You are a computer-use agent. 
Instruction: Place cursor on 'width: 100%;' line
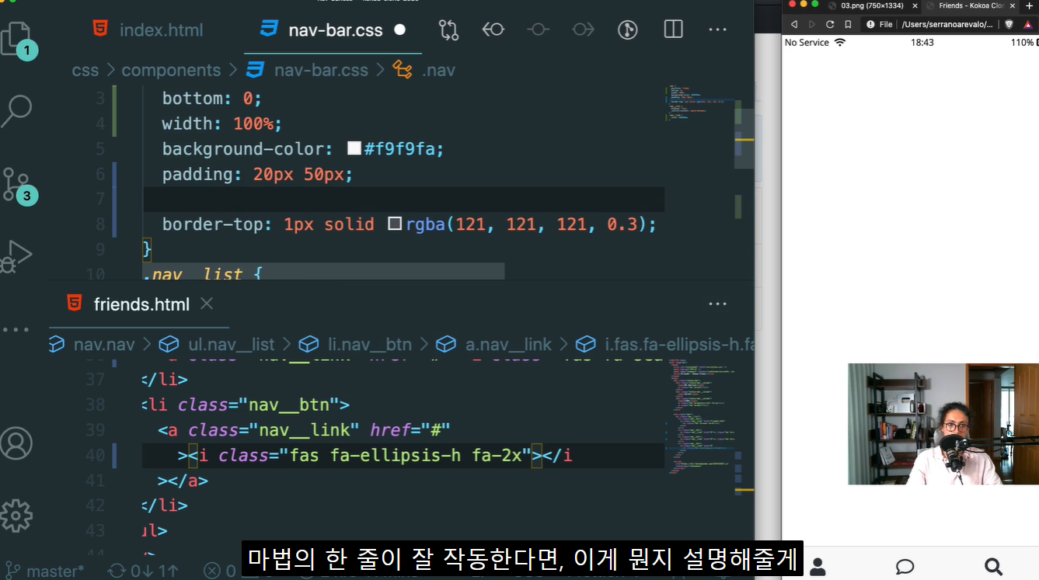click(x=222, y=123)
